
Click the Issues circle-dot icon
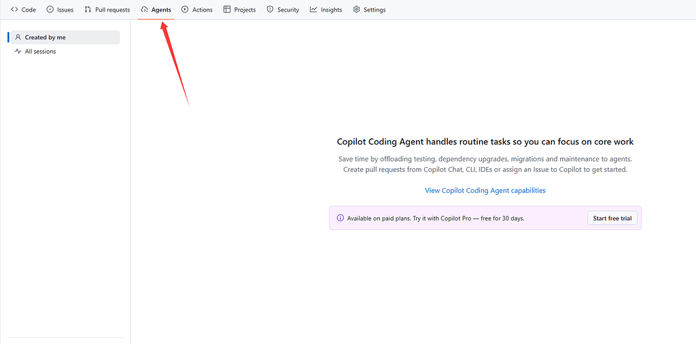tap(50, 9)
